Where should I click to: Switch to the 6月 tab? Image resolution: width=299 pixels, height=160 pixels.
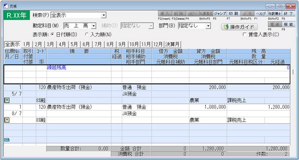tap(86, 44)
